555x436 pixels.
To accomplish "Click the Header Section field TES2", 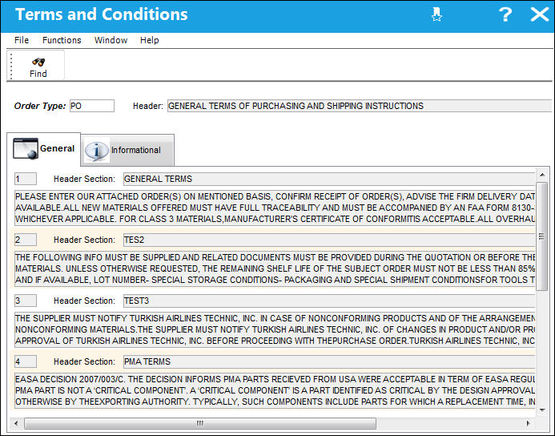I will click(x=329, y=240).
